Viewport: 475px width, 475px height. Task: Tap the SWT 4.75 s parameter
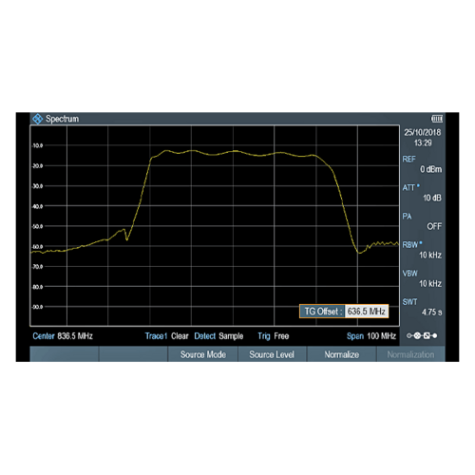pos(422,307)
